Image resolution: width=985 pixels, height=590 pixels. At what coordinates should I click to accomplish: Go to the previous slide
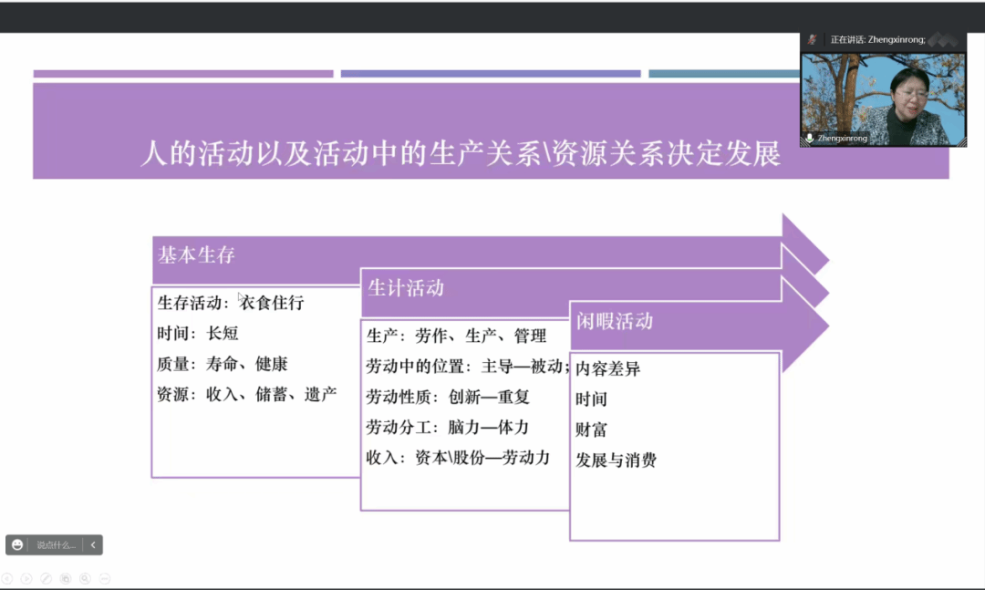pyautogui.click(x=7, y=578)
